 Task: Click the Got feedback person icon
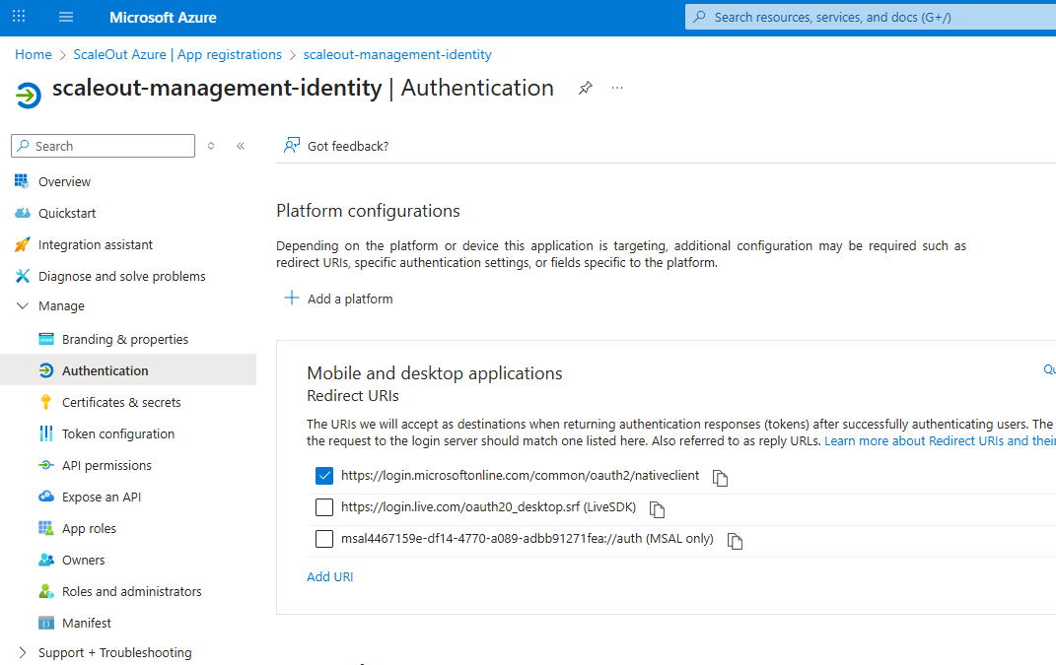pos(292,146)
